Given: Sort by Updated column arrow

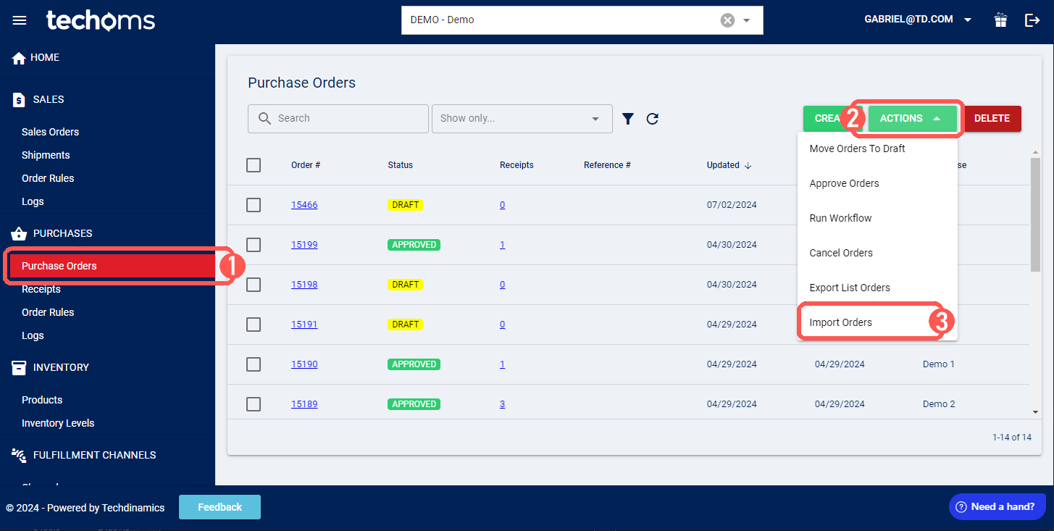Looking at the screenshot, I should [748, 165].
